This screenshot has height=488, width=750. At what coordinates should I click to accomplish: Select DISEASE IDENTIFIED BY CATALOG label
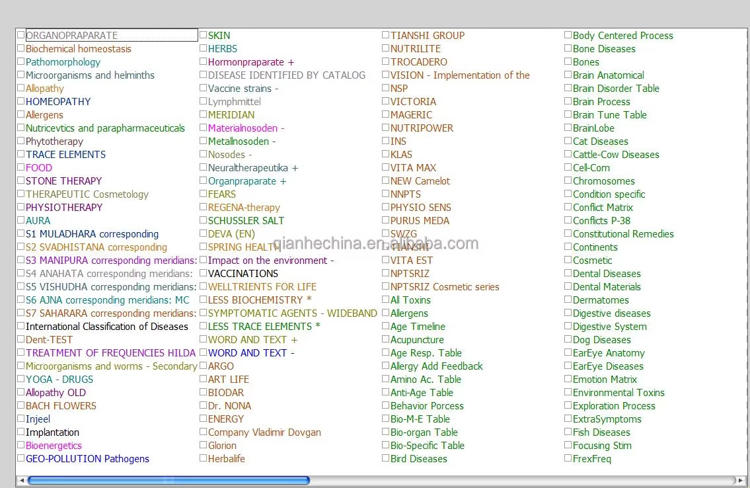pyautogui.click(x=287, y=75)
